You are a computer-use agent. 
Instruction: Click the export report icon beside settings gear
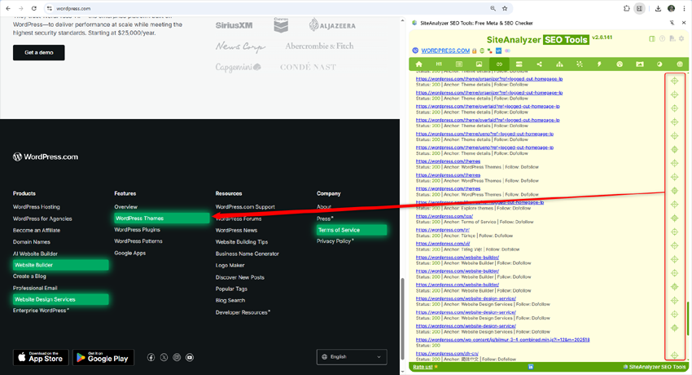click(672, 39)
